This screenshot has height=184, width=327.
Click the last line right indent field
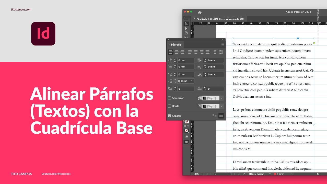pyautogui.click(x=215, y=67)
